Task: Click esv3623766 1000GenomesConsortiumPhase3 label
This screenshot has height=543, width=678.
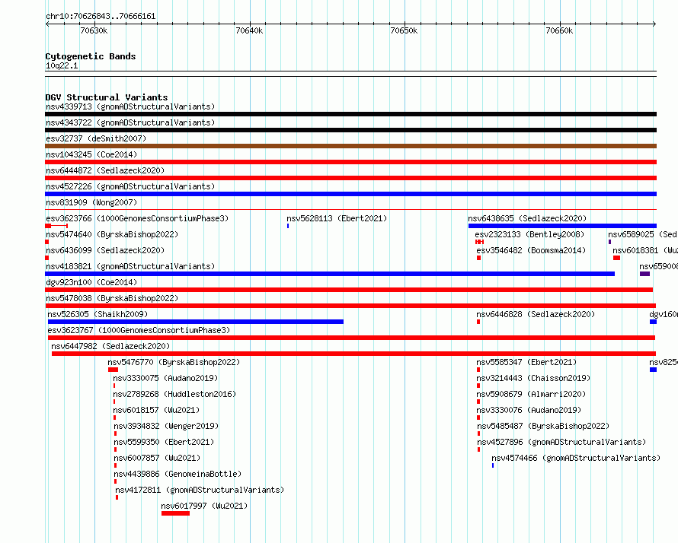Action: pos(137,218)
